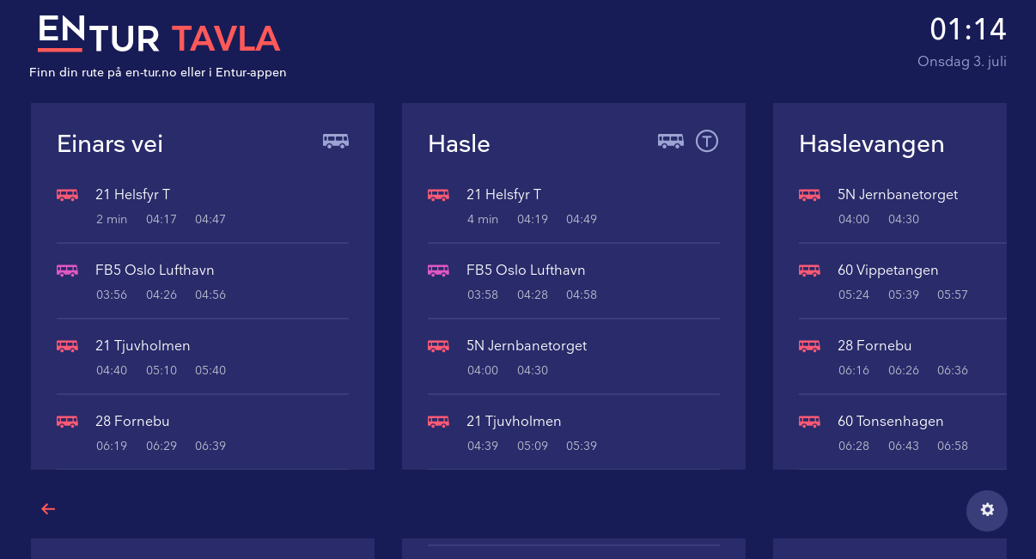Click the Hasle stop title
Screen dimensions: 1036x559
459,144
